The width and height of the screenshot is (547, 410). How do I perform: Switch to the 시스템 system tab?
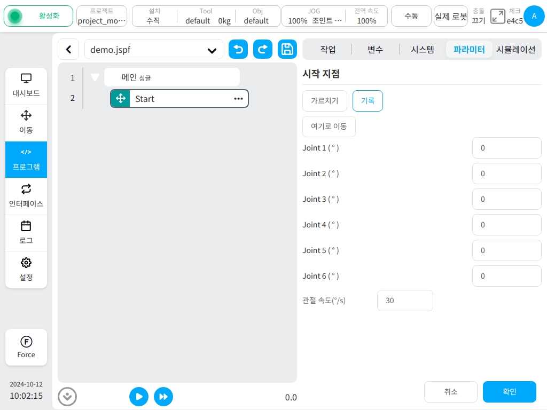point(423,50)
